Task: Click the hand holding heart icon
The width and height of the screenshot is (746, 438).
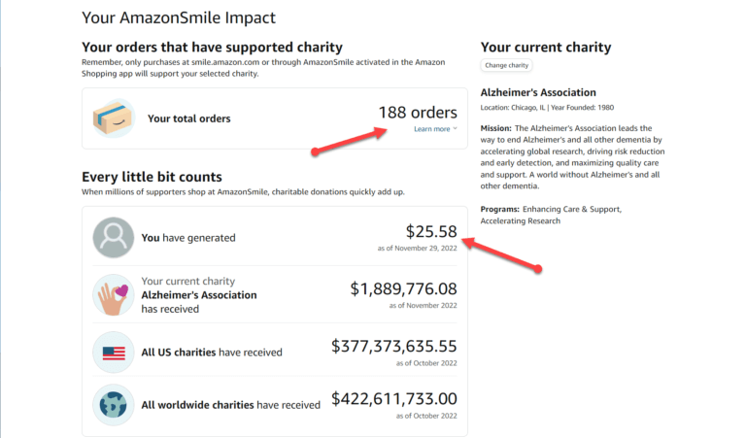Action: pos(114,295)
